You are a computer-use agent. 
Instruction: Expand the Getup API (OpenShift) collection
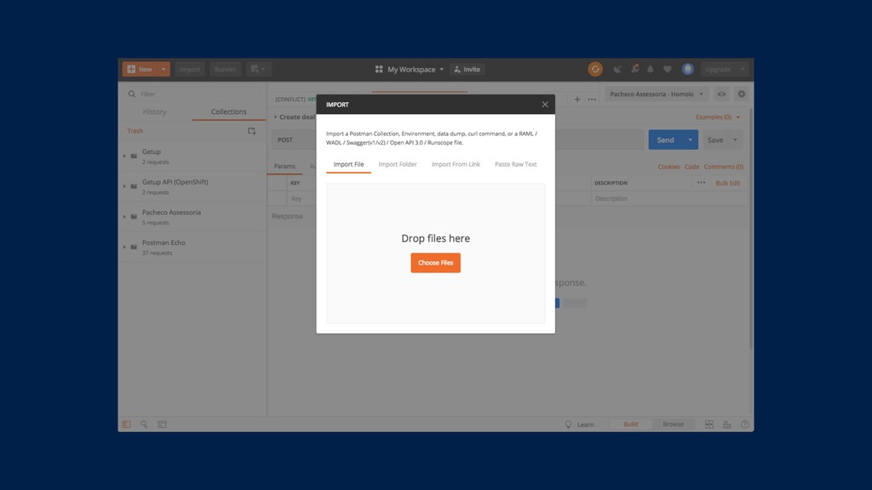click(x=124, y=186)
